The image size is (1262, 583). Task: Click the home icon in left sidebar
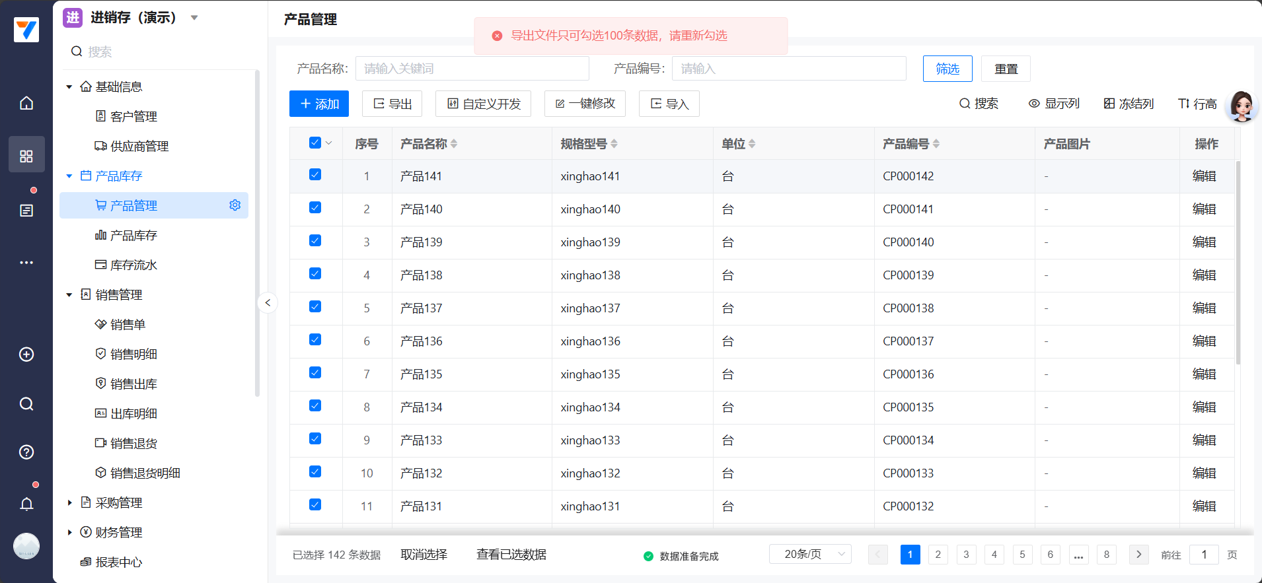[x=26, y=103]
